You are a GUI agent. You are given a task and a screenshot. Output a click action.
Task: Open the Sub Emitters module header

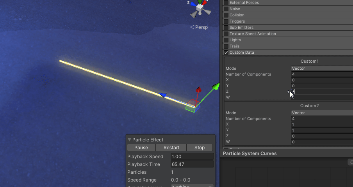tap(241, 28)
